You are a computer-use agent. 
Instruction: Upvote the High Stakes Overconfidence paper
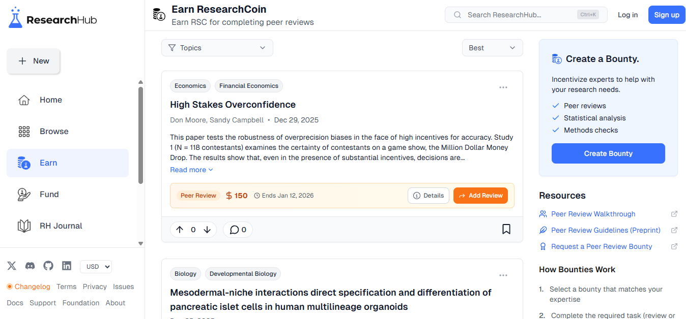pos(180,230)
